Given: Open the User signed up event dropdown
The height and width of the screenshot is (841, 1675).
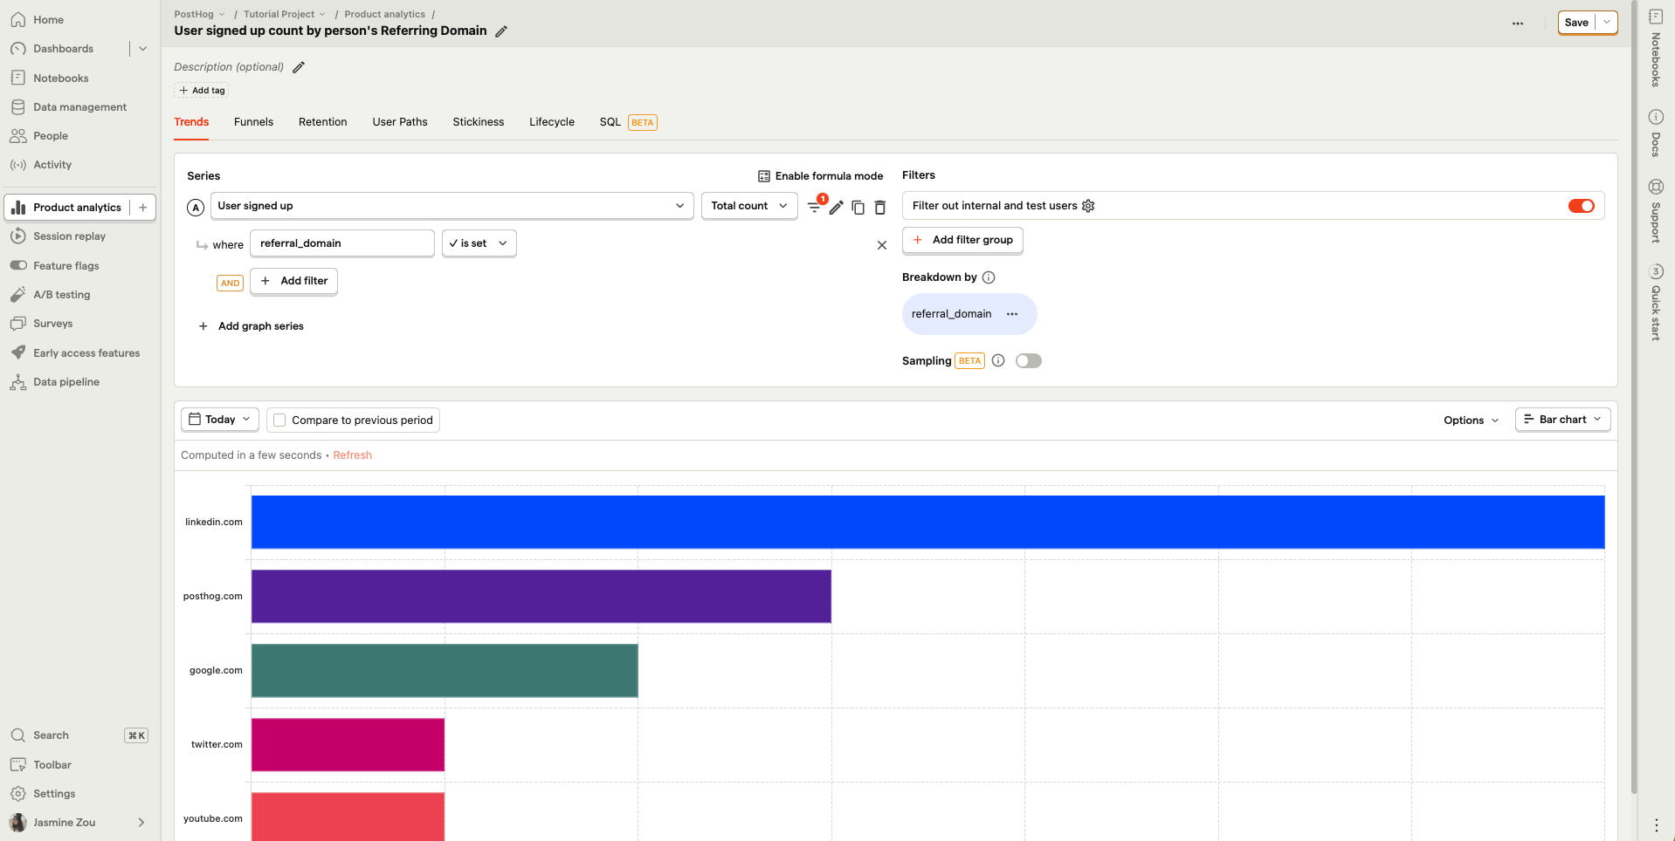Looking at the screenshot, I should click(452, 206).
